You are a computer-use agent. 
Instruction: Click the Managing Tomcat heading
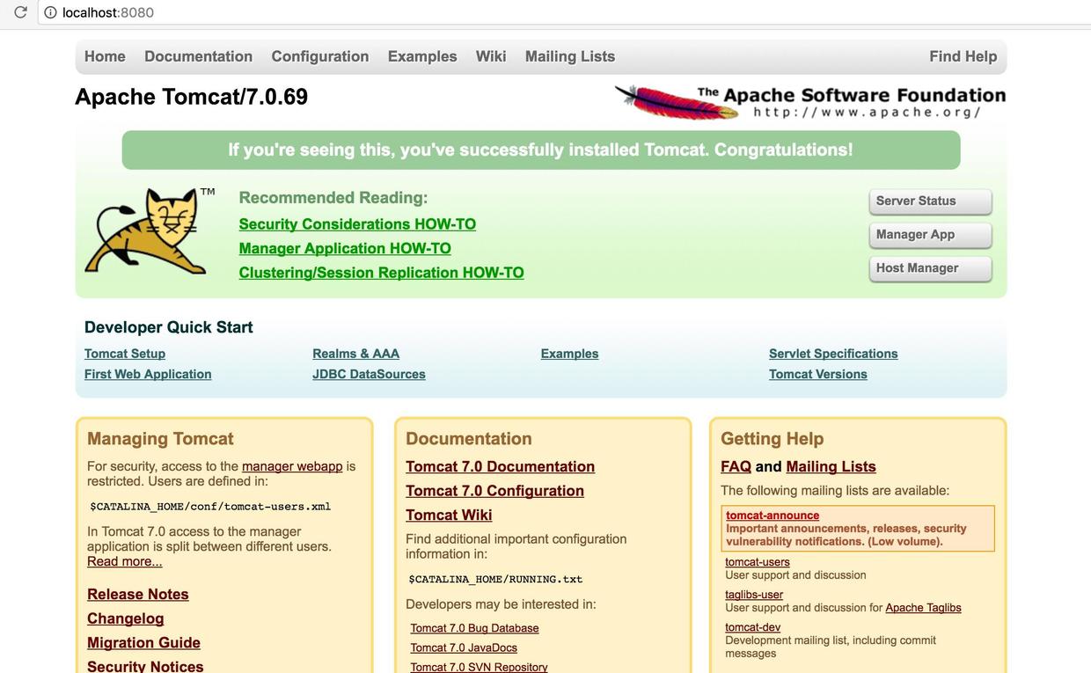click(160, 439)
